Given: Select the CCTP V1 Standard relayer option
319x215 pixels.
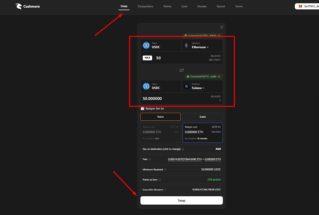Looking at the screenshot, I should pos(202,133).
